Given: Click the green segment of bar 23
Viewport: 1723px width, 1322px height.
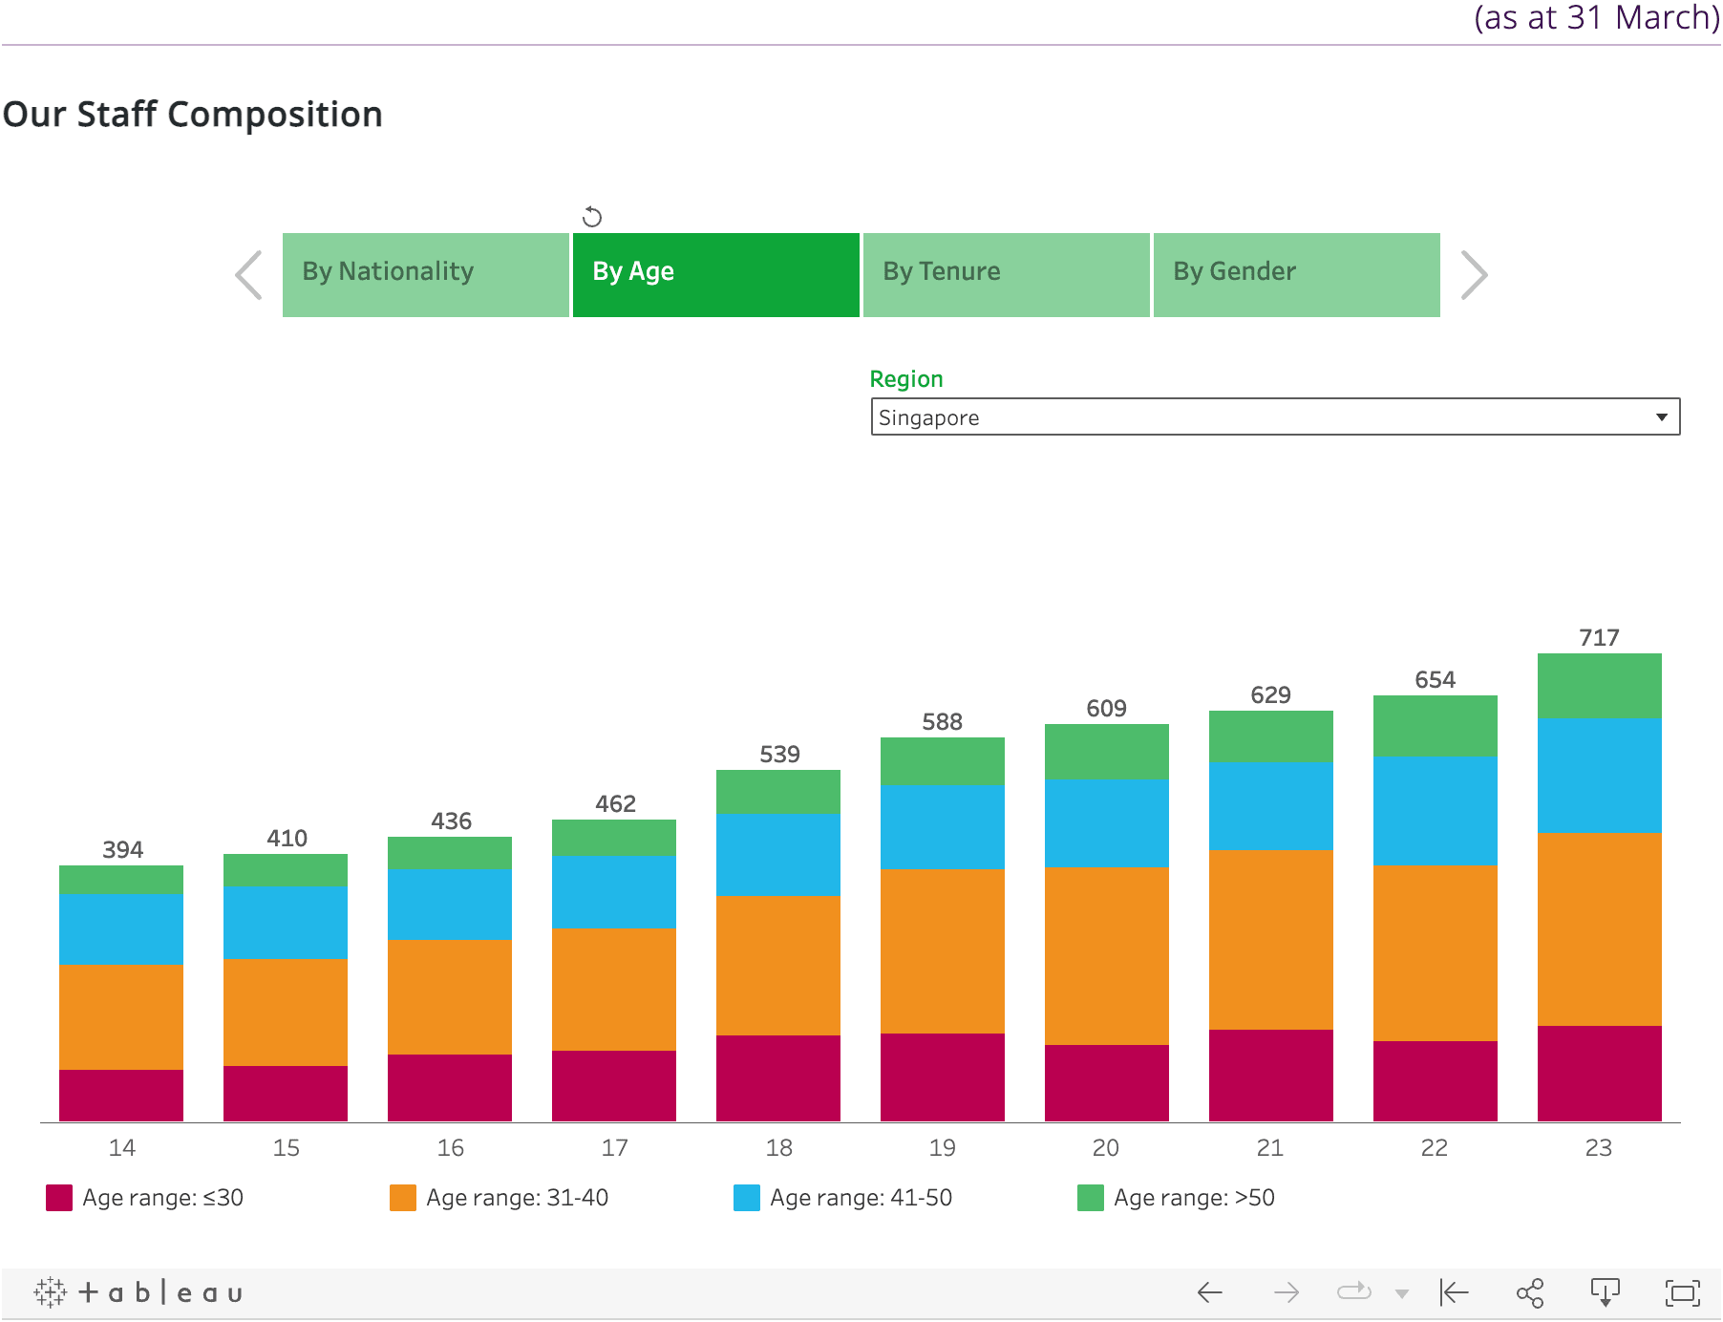Looking at the screenshot, I should [1600, 686].
